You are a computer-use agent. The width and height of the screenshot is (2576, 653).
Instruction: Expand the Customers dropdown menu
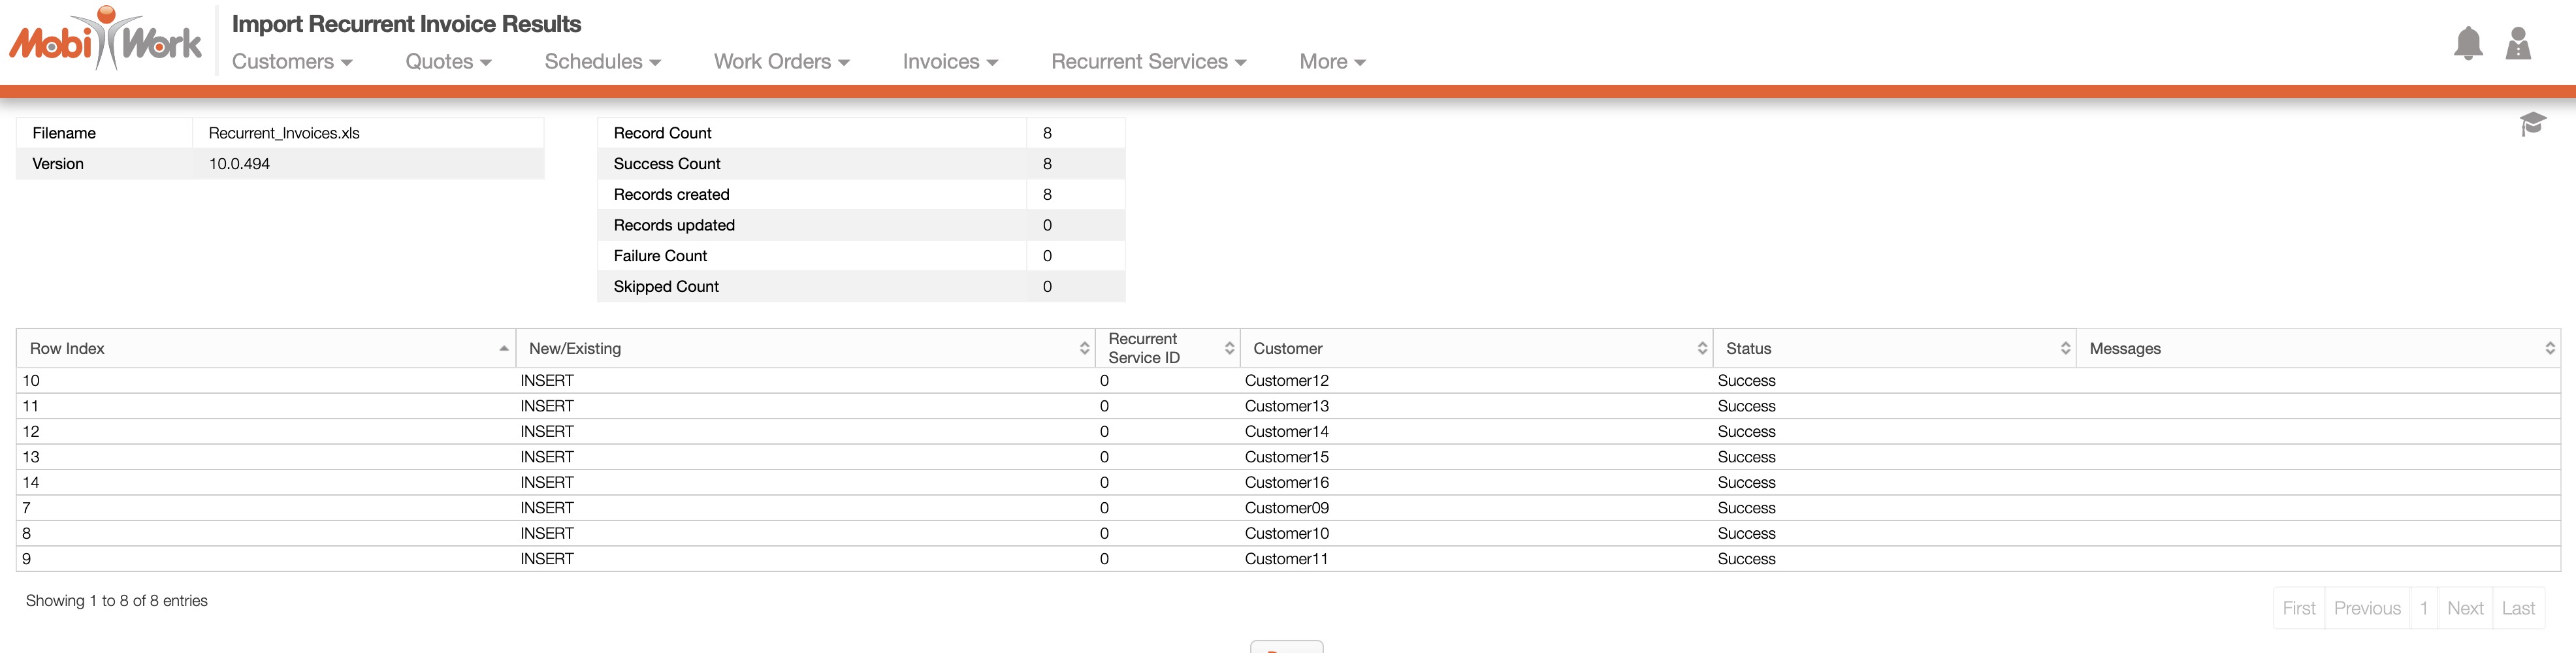pos(292,62)
